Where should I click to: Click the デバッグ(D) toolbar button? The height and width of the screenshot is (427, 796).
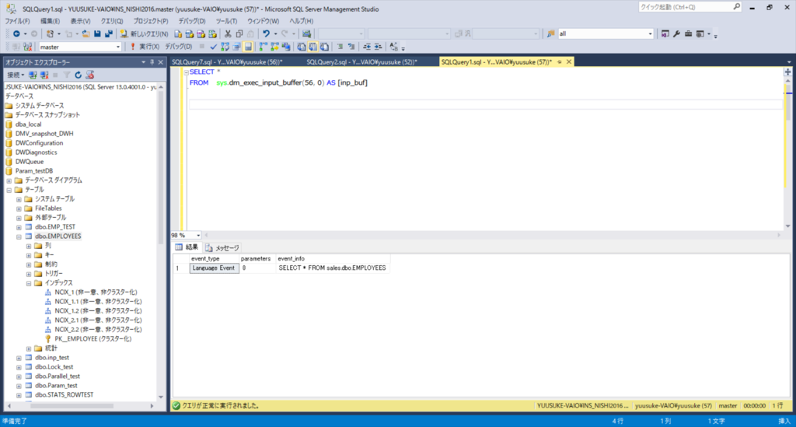tap(179, 47)
